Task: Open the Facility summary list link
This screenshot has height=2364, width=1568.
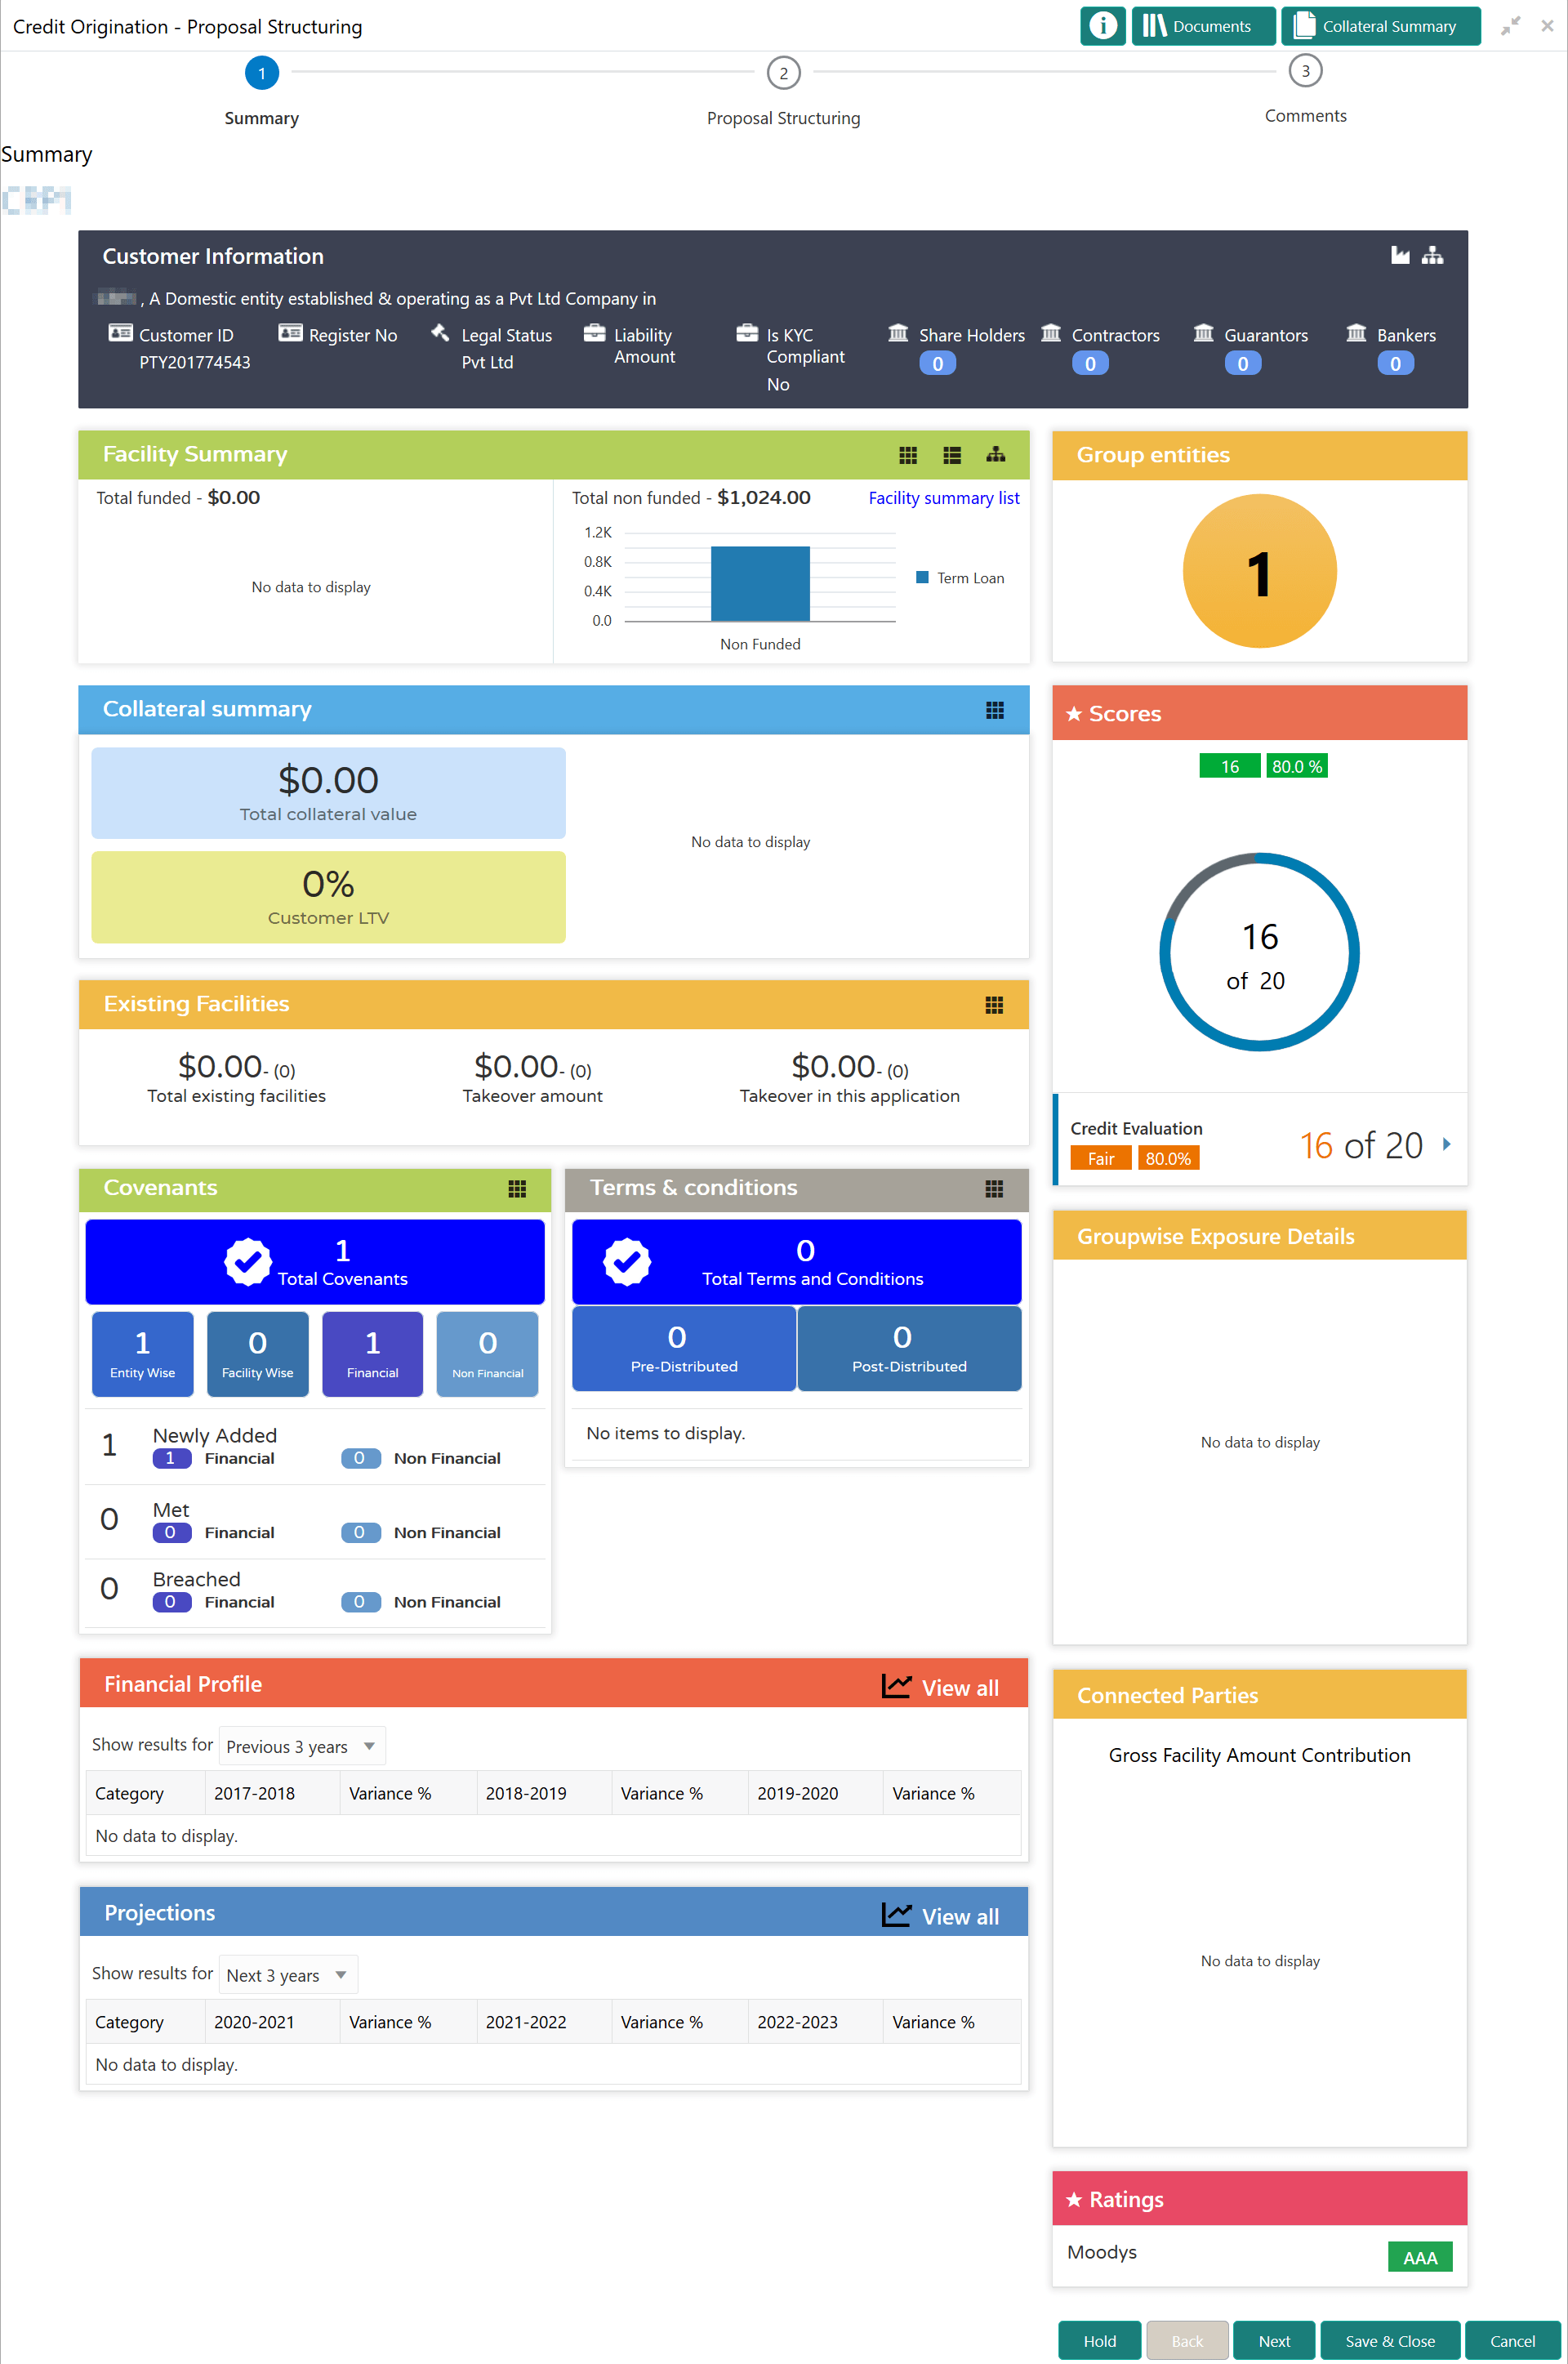Action: click(943, 498)
